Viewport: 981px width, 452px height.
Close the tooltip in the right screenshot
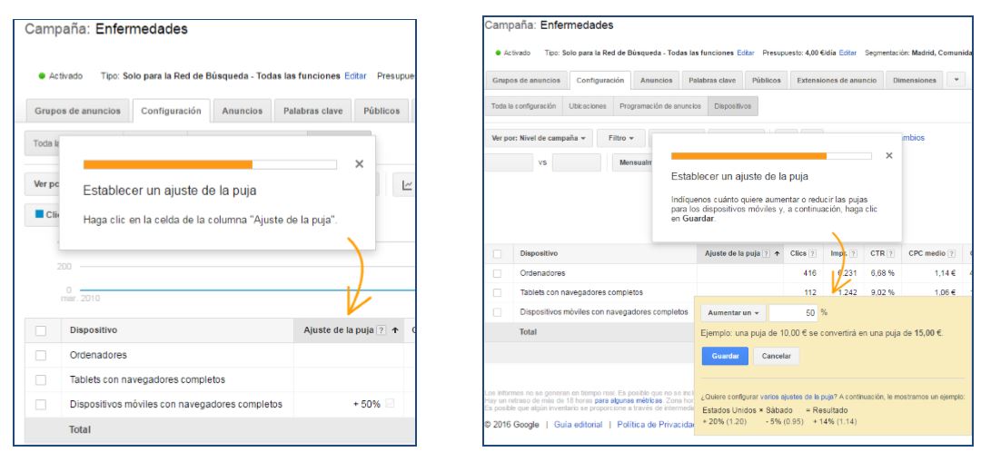click(889, 156)
